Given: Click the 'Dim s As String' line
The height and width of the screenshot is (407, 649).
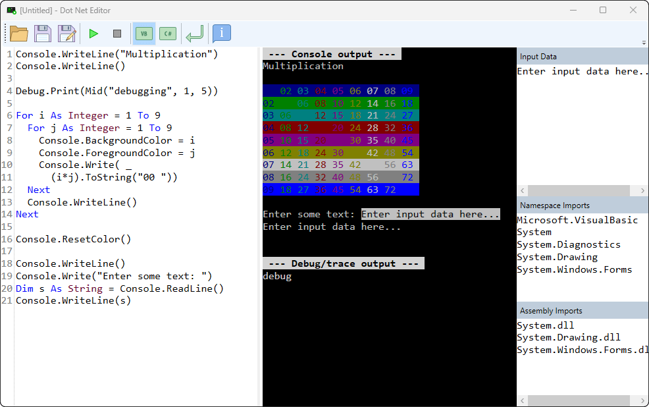Looking at the screenshot, I should (120, 288).
